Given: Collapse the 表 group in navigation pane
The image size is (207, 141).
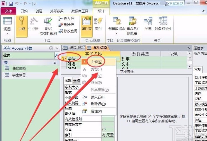Looking at the screenshot, I should (55, 63).
